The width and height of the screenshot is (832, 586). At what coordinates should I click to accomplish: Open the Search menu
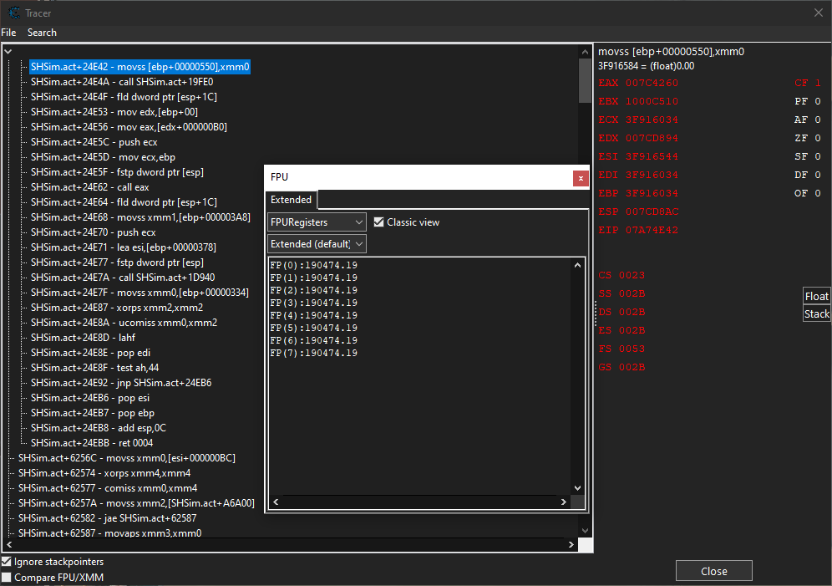point(42,33)
